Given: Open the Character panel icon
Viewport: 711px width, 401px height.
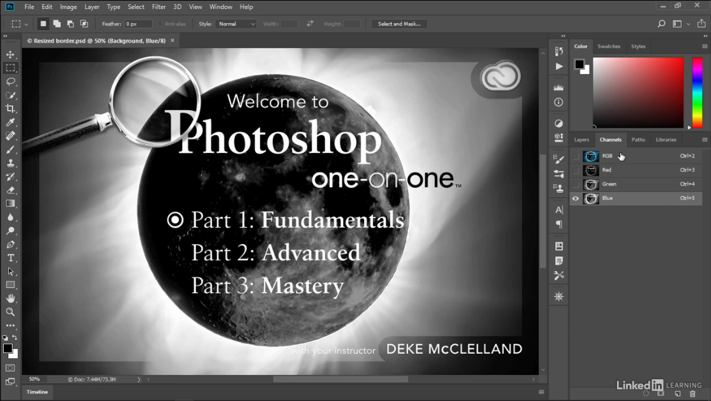Looking at the screenshot, I should tap(558, 210).
